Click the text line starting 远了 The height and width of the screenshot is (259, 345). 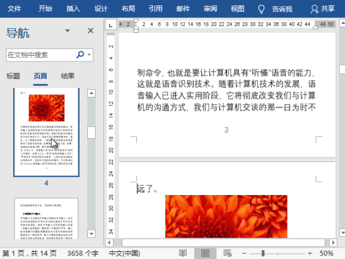[x=147, y=189]
